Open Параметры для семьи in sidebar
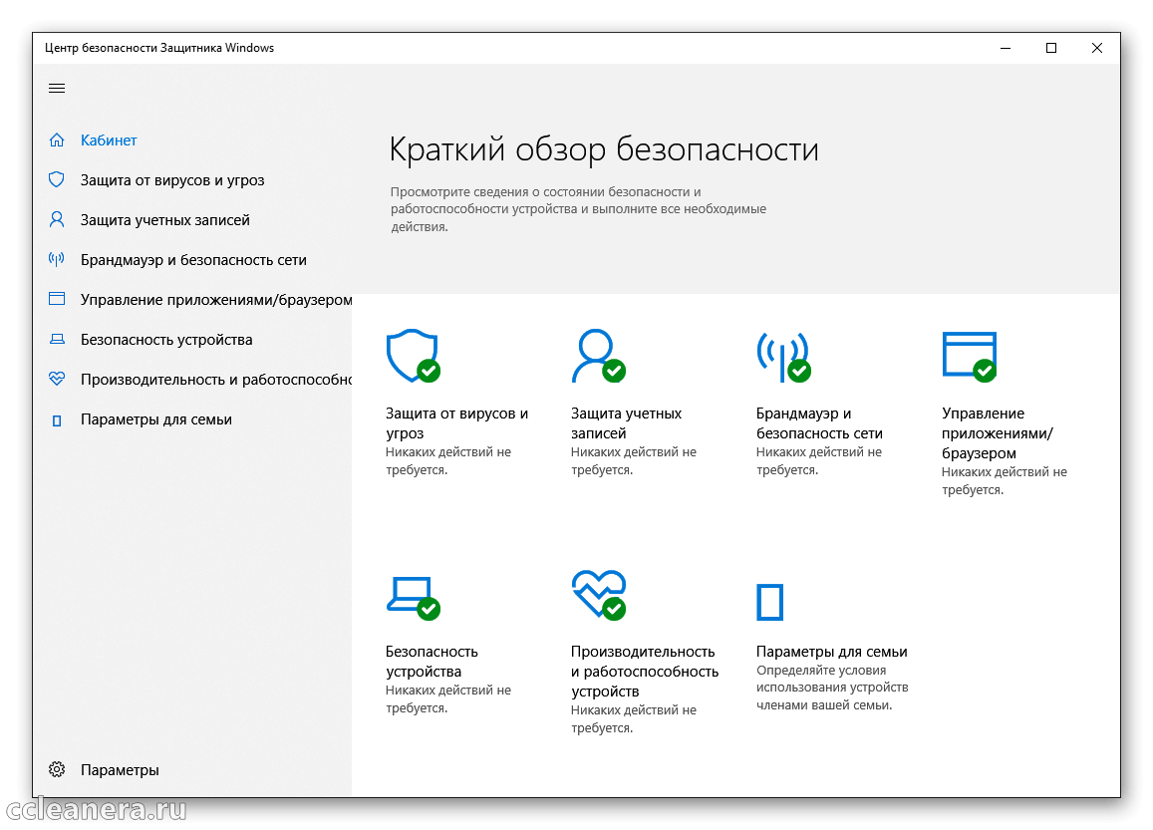 [155, 419]
